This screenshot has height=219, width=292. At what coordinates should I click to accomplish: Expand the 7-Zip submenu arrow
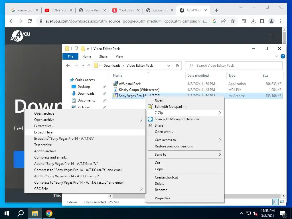pos(220,113)
